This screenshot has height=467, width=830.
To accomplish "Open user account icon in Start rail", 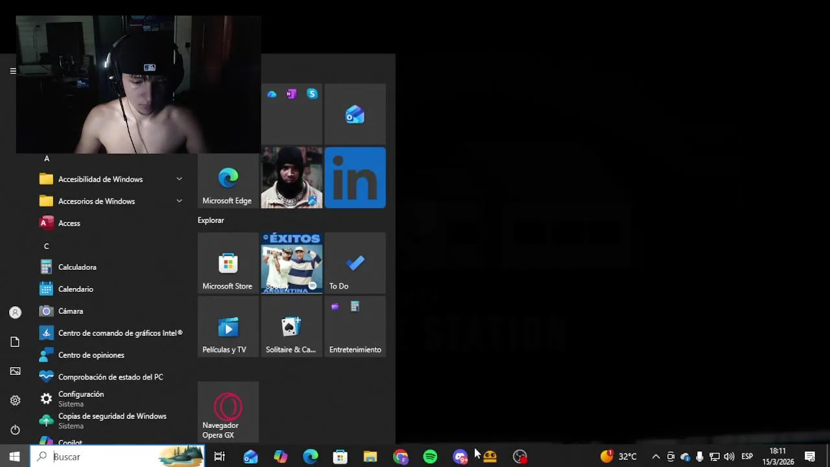I will point(15,313).
